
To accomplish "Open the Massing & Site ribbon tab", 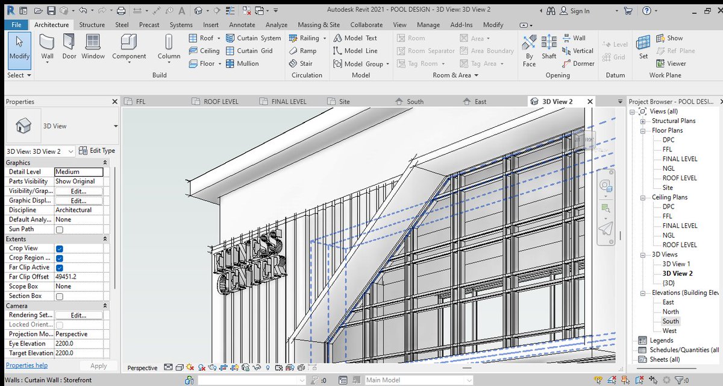I will point(319,25).
